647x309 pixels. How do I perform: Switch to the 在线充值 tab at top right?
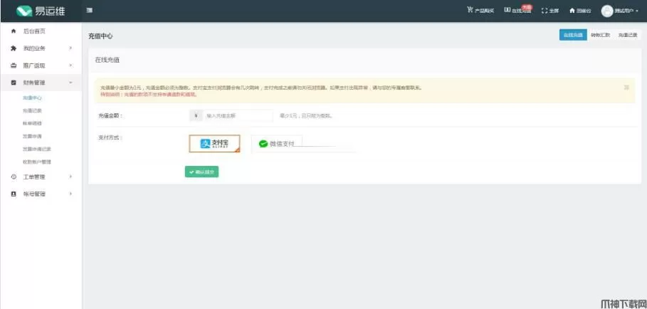pyautogui.click(x=573, y=35)
